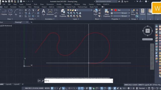Open the Format menu

(28, 4)
